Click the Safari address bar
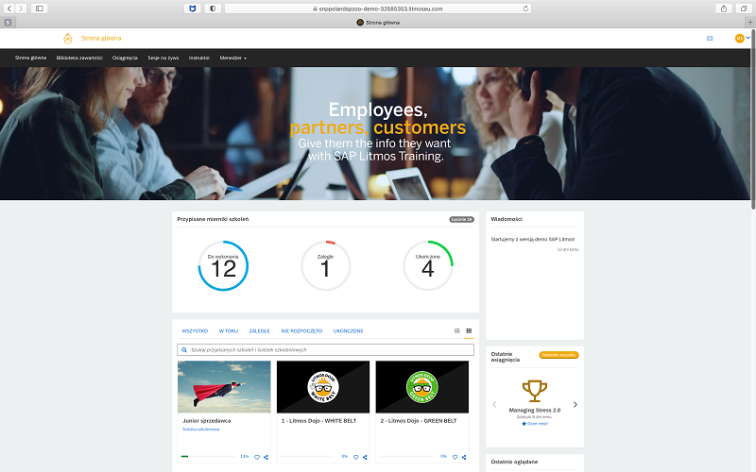The width and height of the screenshot is (756, 472). 378,8
